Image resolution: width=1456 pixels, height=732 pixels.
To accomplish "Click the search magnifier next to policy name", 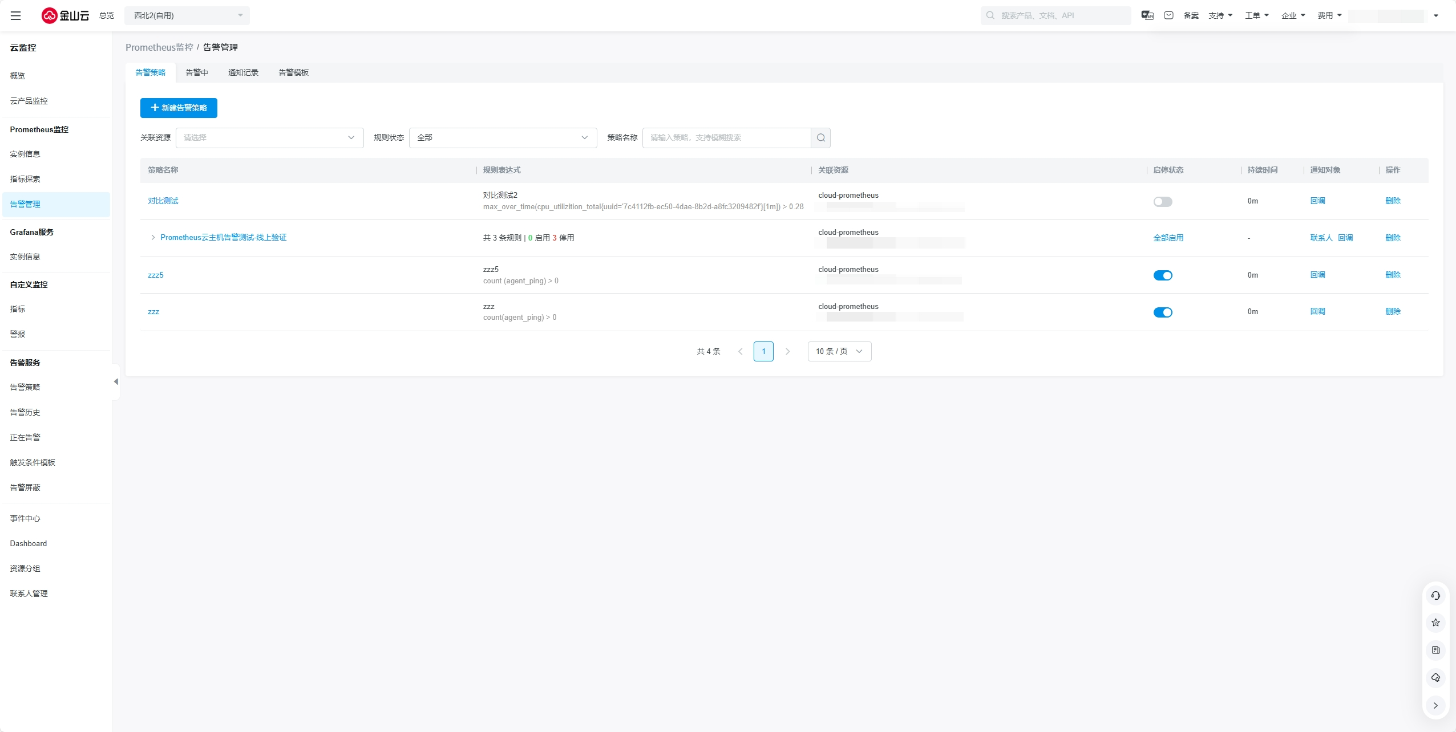I will (x=820, y=138).
